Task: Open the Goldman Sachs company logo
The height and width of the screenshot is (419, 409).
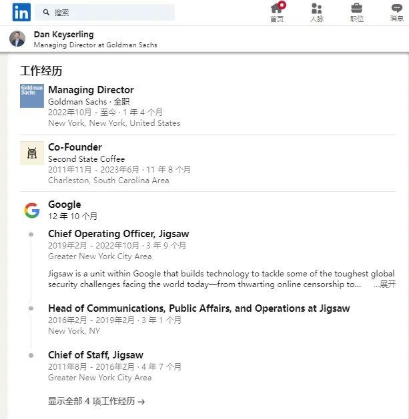Action: [32, 96]
